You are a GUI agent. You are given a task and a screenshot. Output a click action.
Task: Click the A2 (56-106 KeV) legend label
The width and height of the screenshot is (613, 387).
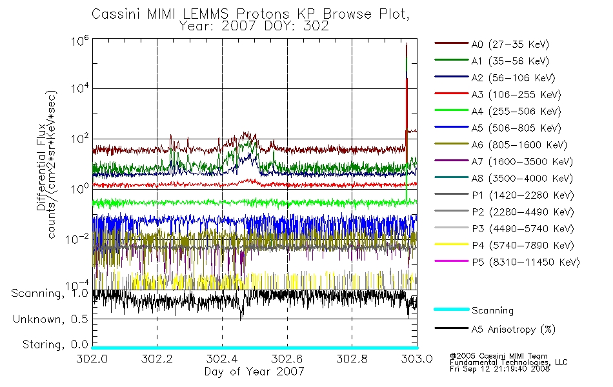coord(513,78)
